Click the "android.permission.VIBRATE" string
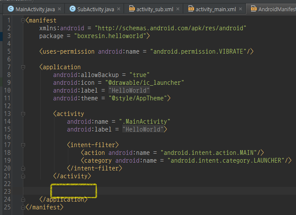Image resolution: width=296 pixels, height=215 pixels. [198, 51]
